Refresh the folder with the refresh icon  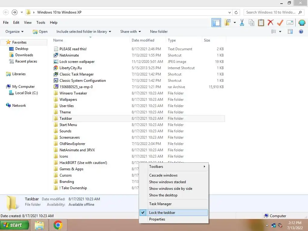(236, 12)
